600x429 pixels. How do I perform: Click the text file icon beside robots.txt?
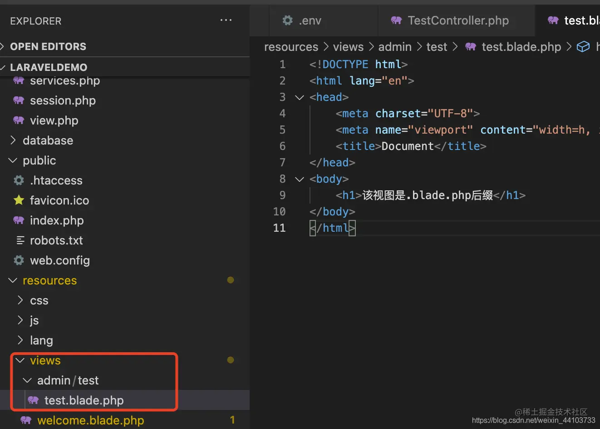20,240
